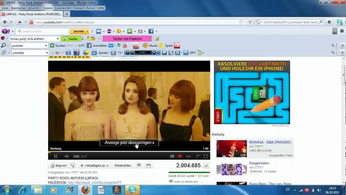Open the Ansicht menu

click(34, 8)
